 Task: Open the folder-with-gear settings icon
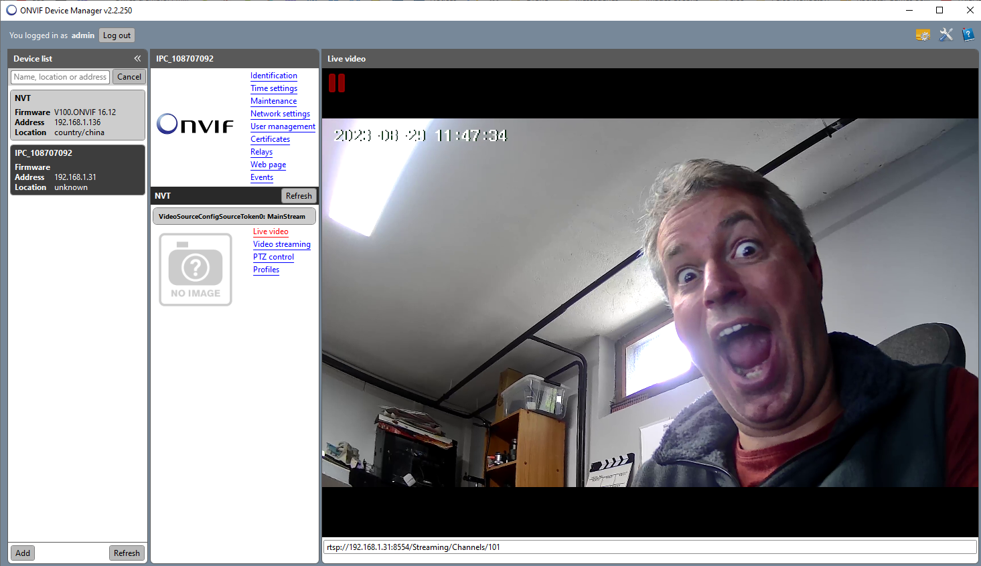click(x=923, y=35)
